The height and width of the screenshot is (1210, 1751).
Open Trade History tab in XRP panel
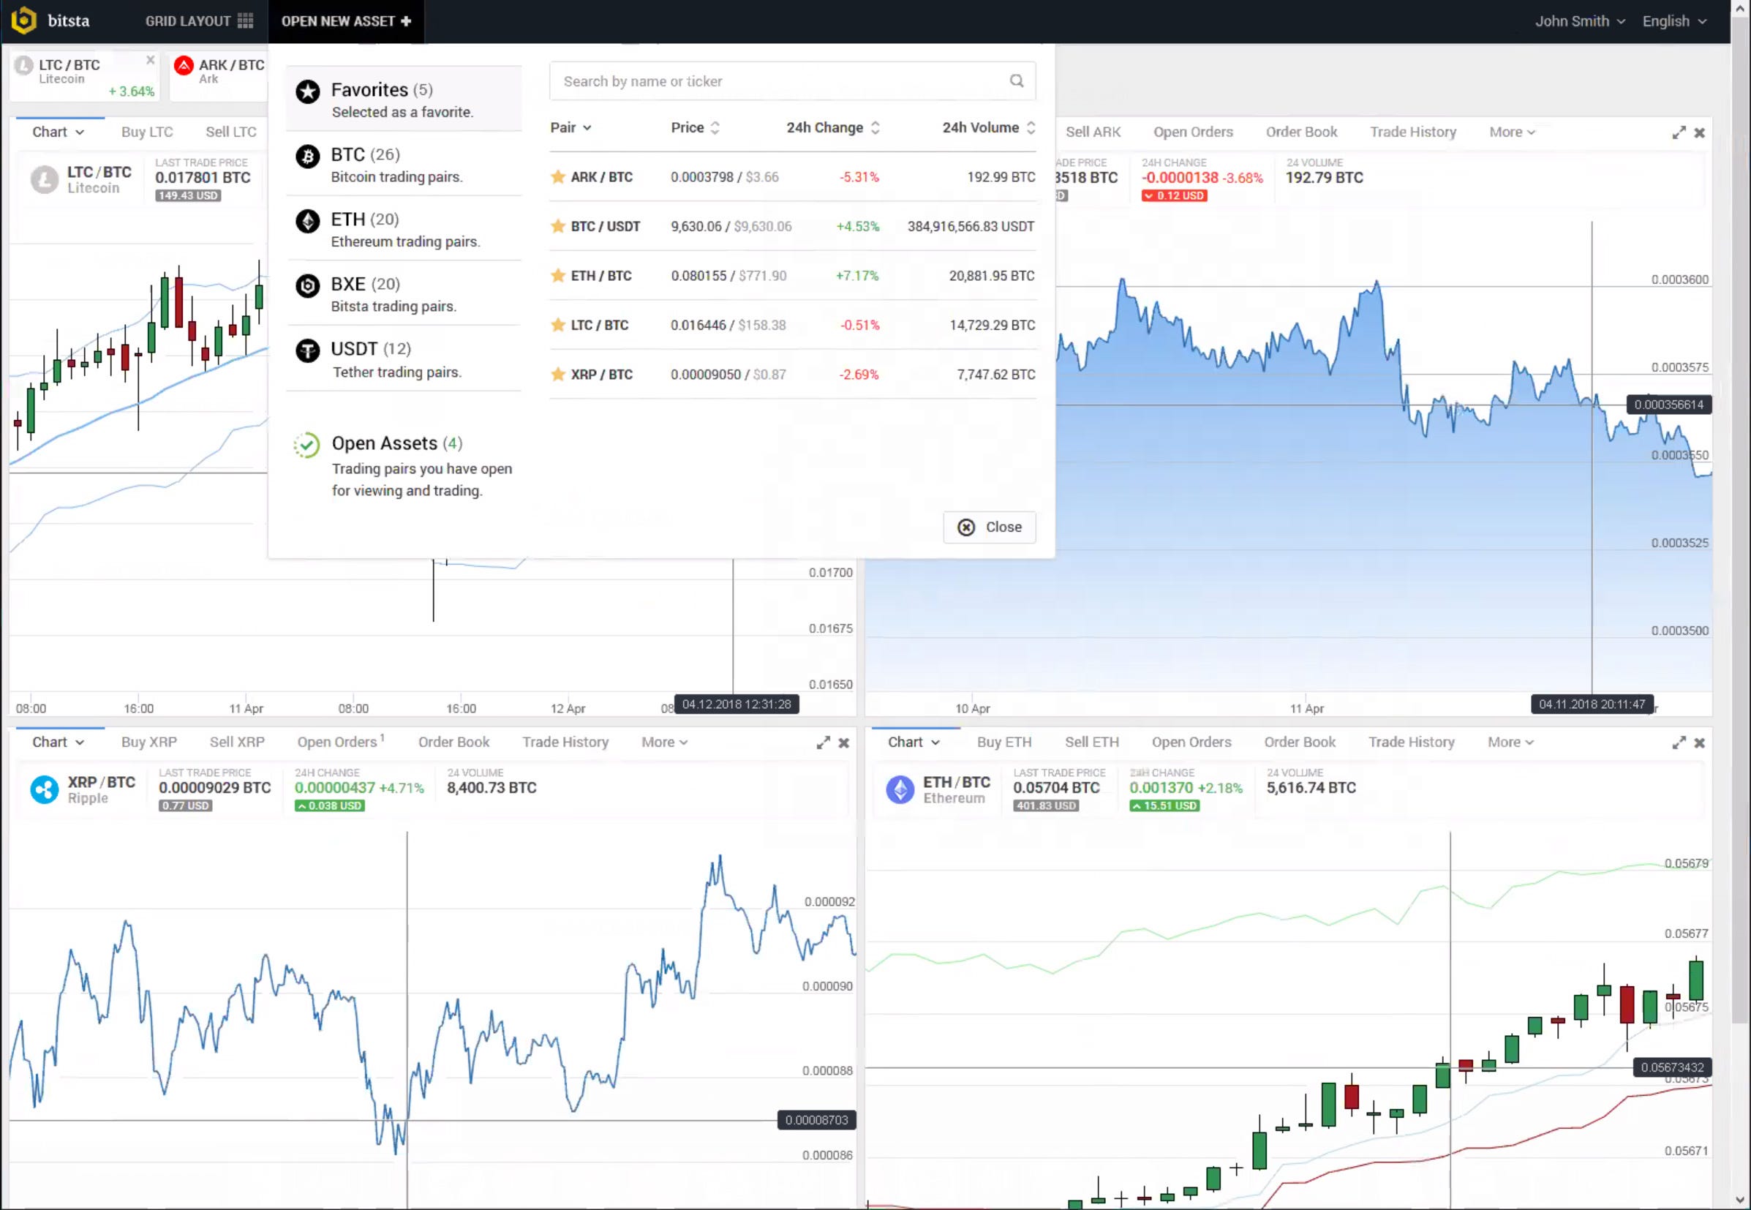point(565,743)
